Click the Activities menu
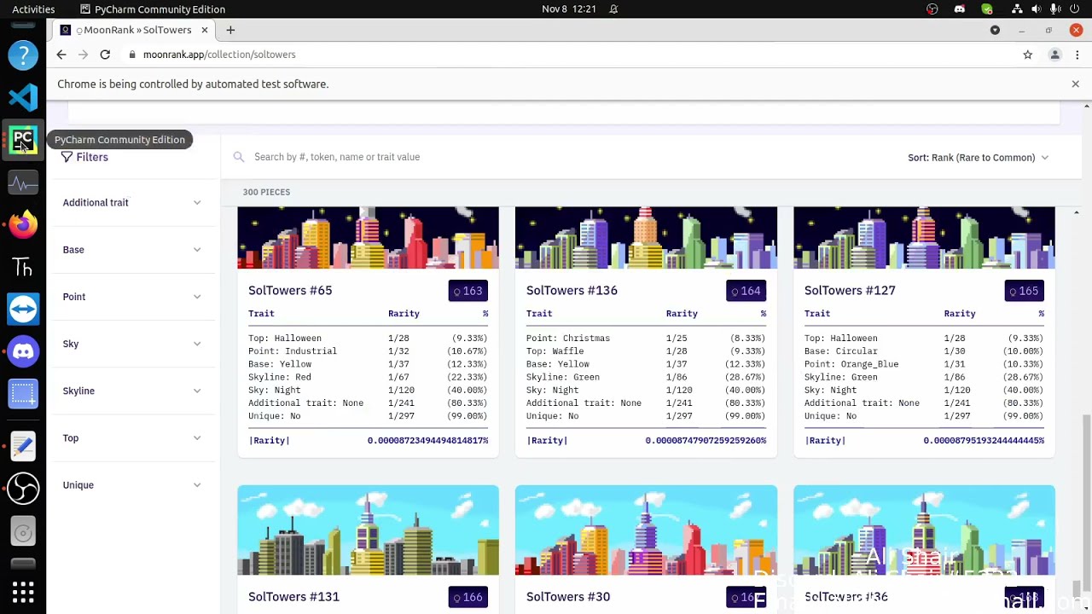 click(x=33, y=9)
